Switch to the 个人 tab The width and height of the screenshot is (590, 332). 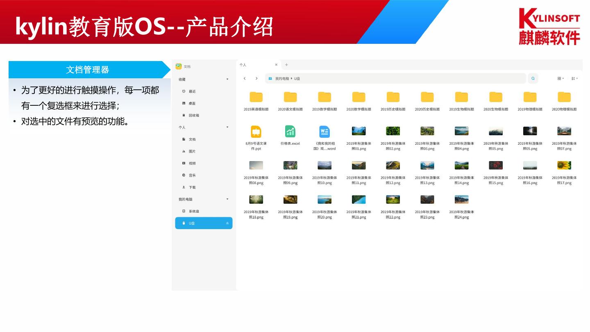pyautogui.click(x=243, y=65)
